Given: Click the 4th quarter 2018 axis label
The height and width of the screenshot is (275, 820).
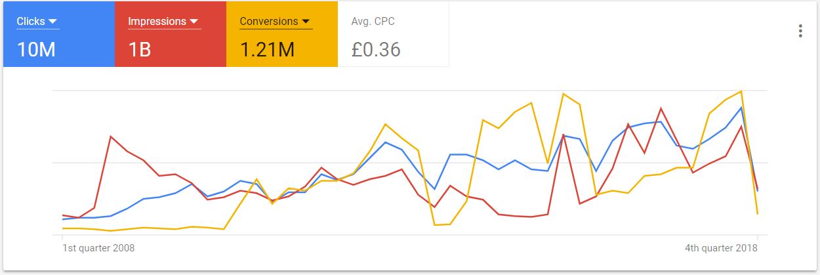Looking at the screenshot, I should coord(721,248).
